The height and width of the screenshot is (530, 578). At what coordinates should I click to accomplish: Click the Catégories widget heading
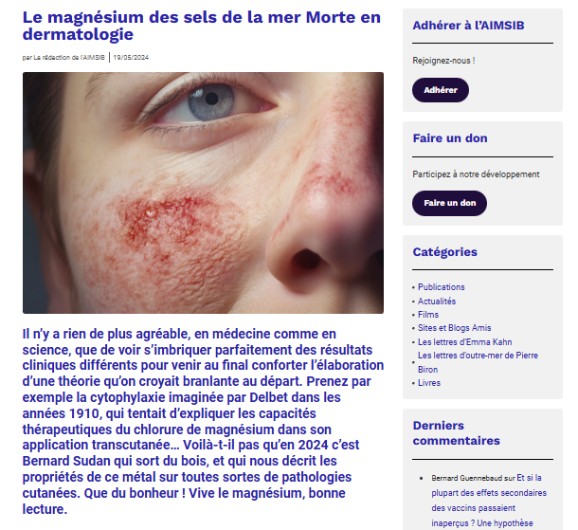444,252
